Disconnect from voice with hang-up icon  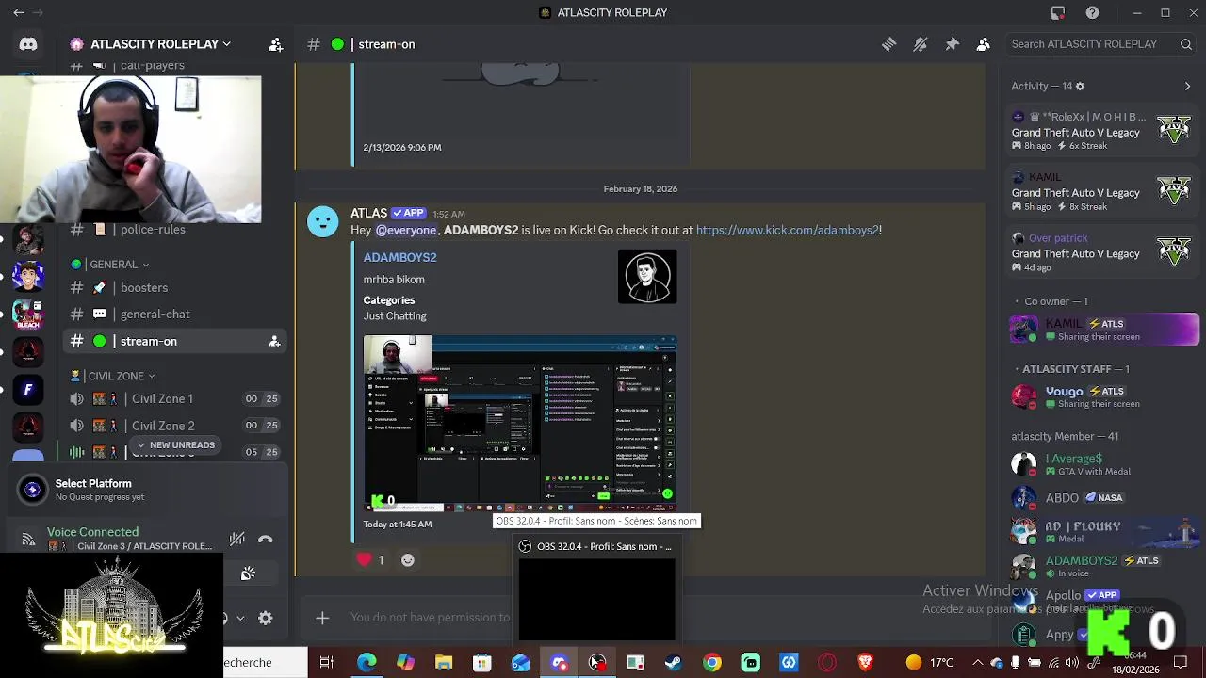266,539
